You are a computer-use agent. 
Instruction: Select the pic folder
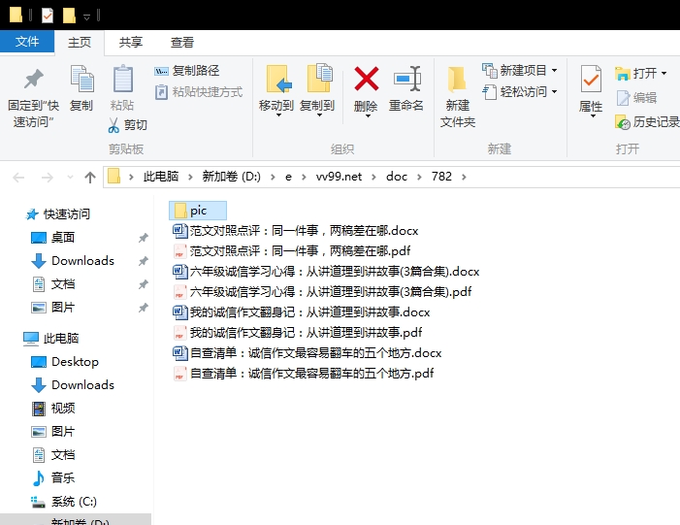(x=198, y=211)
